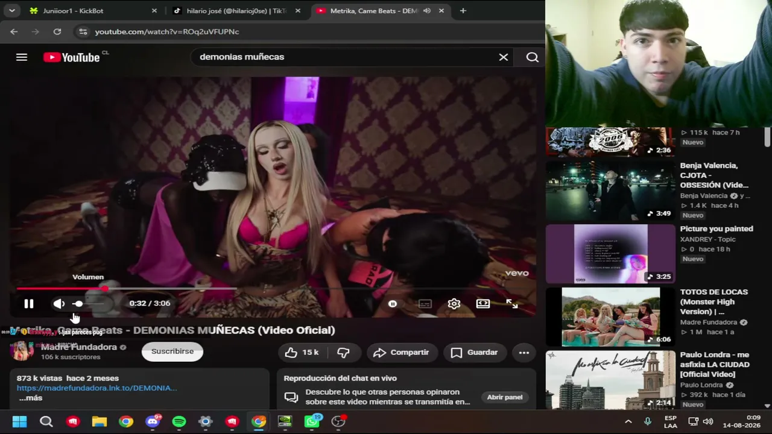Close the hilario josé TikTok tab
This screenshot has width=772, height=434.
coord(297,11)
